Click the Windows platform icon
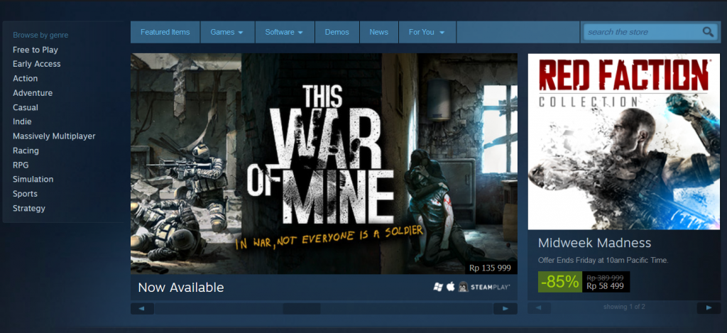This screenshot has height=333, width=727. (x=438, y=287)
